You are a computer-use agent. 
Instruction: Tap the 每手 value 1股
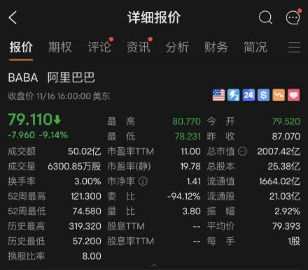pos(294,241)
